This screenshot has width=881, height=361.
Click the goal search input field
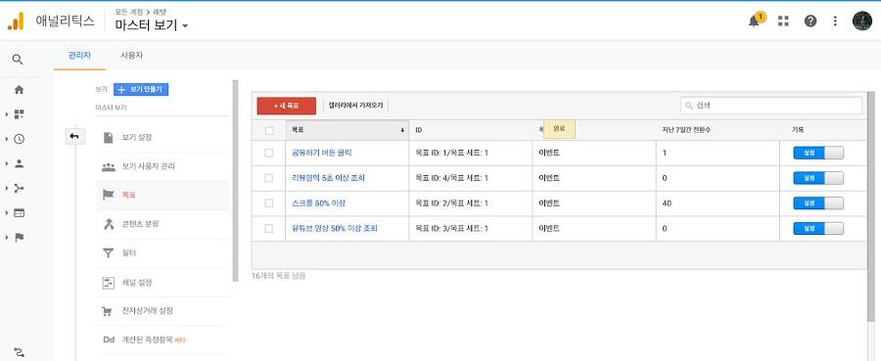click(x=771, y=106)
